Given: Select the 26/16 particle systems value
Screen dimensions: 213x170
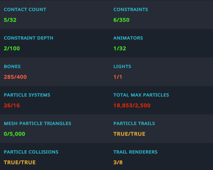Looking at the screenshot, I should click(x=12, y=105).
